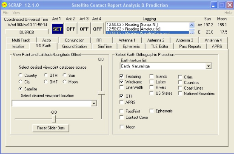Select log entry Reading [Amateur.tle]
The image size is (234, 154).
coord(147,29)
